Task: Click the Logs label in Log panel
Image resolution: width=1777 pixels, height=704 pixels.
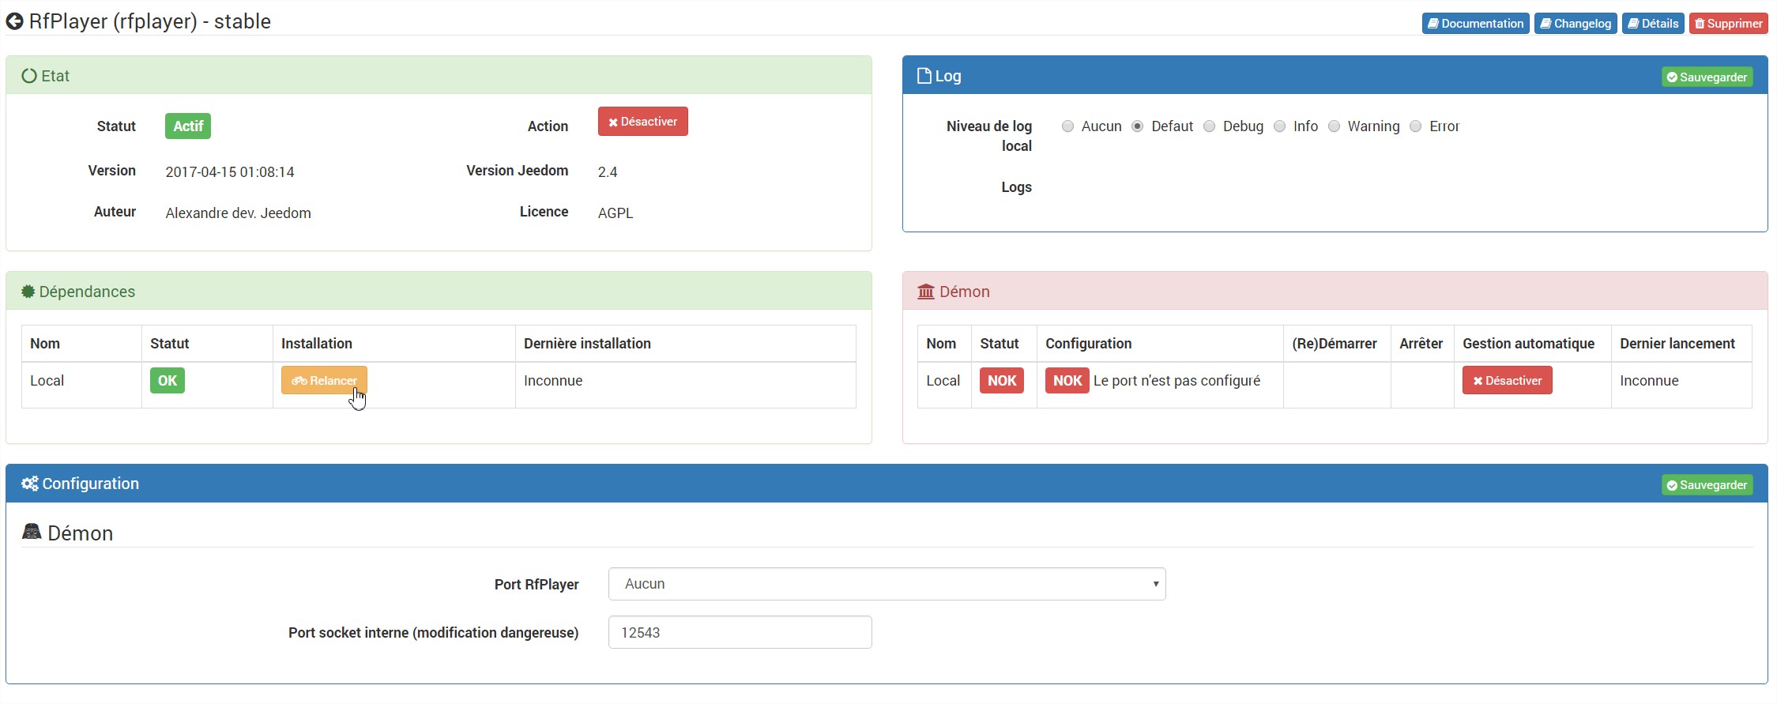Action: click(x=1016, y=187)
